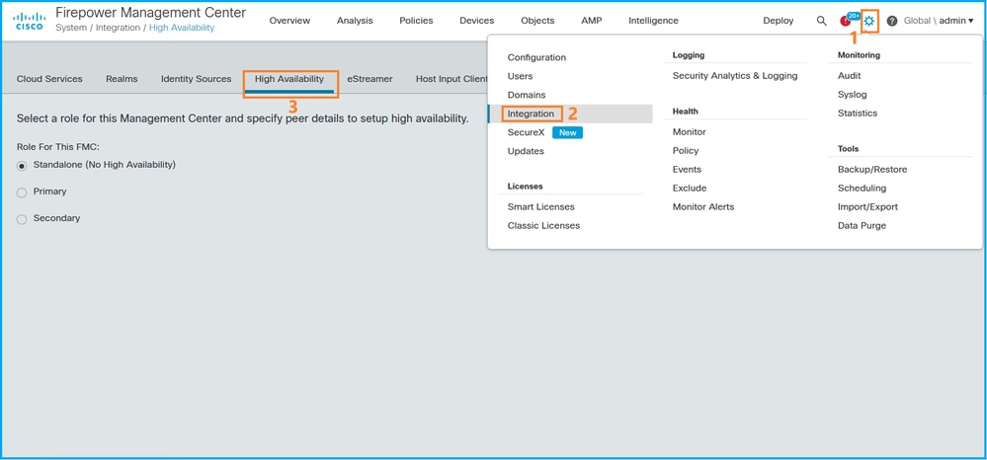
Task: Open the Policies menu
Action: click(x=416, y=21)
